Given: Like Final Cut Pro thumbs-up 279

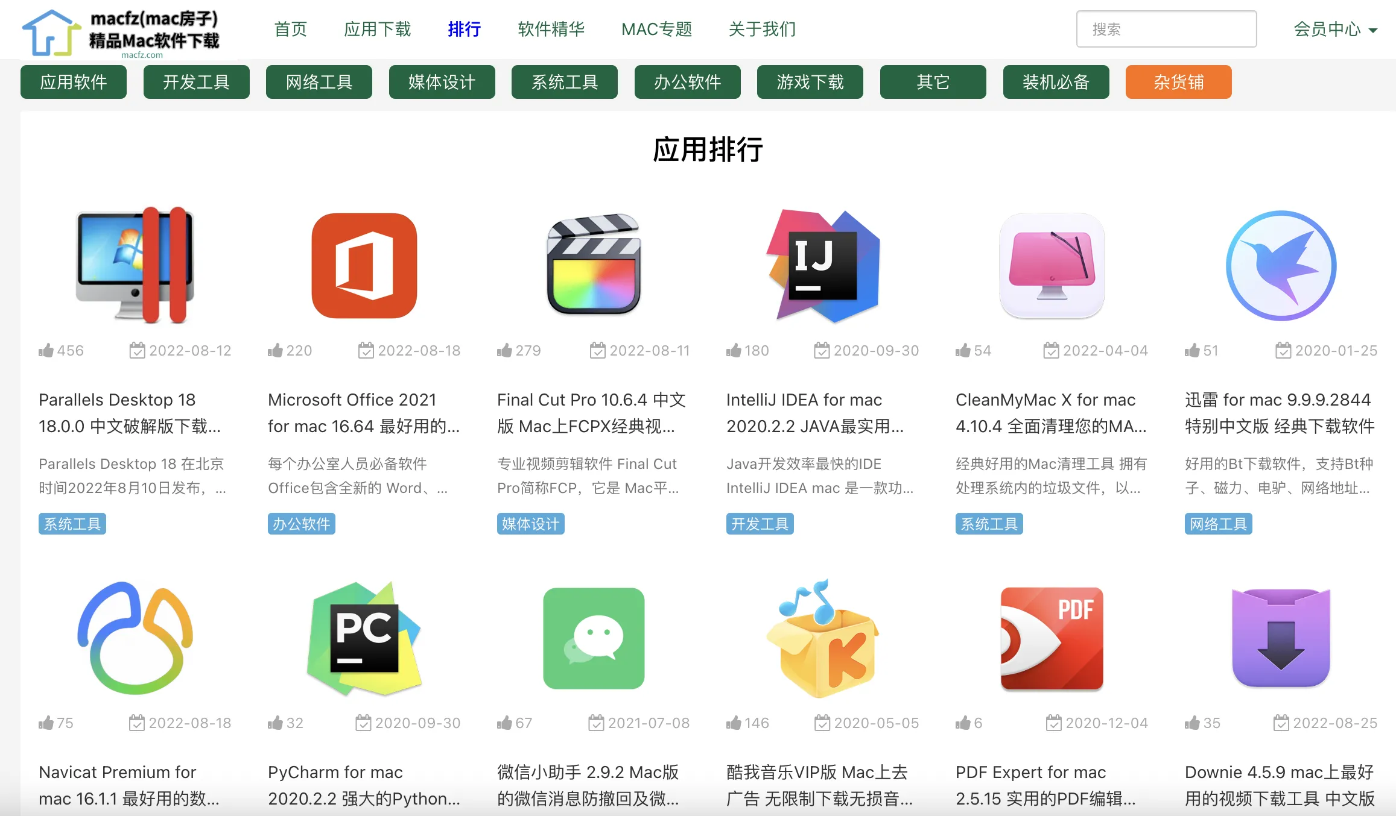Looking at the screenshot, I should 519,350.
